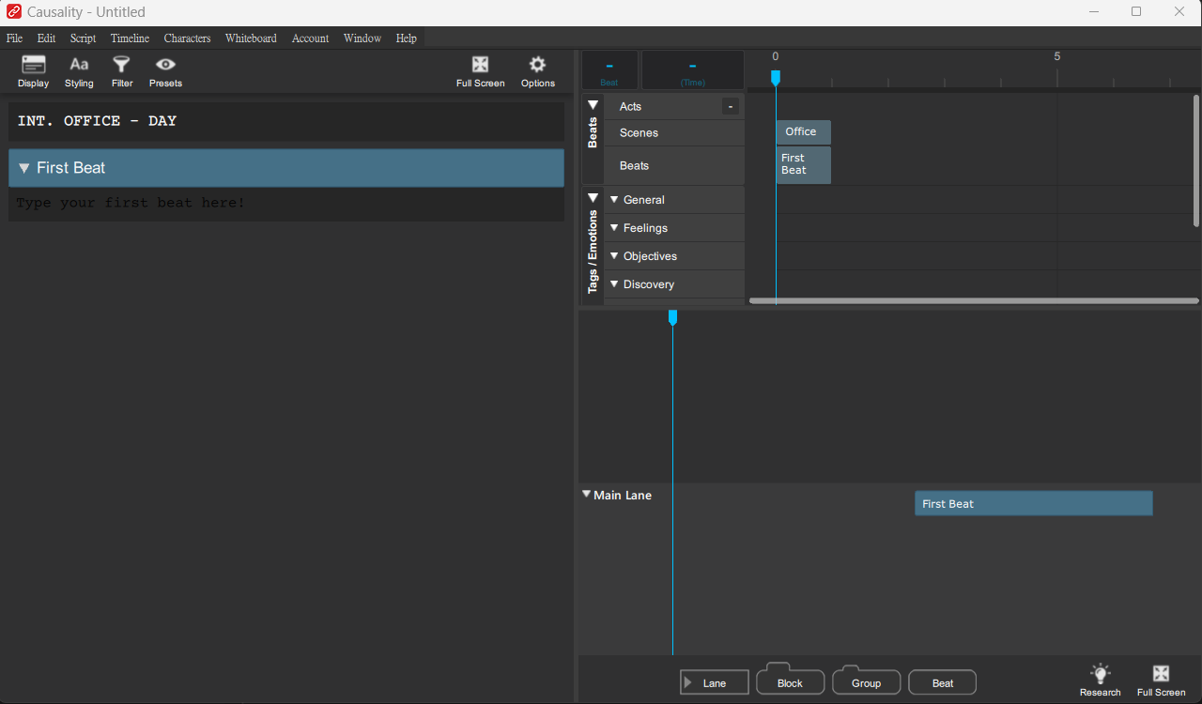Select the Acts row label
Screen dimensions: 1202x704
click(x=630, y=107)
